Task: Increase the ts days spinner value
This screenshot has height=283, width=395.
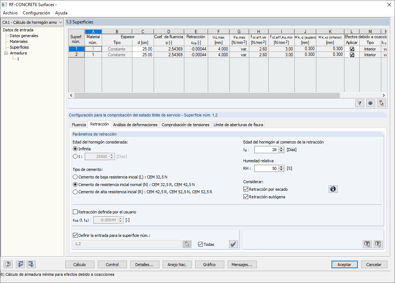Action: point(281,148)
